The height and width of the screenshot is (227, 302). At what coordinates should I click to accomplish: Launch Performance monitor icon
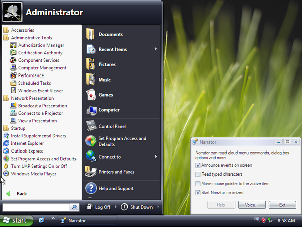point(13,75)
